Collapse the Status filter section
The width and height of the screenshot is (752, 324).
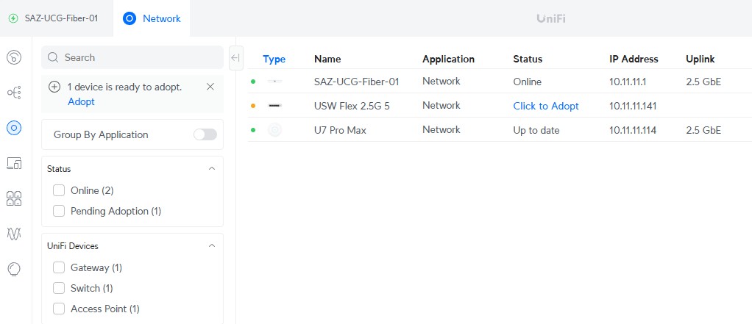[212, 168]
